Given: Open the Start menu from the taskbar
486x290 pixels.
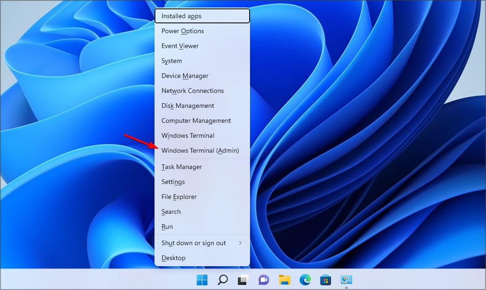Looking at the screenshot, I should [x=202, y=280].
